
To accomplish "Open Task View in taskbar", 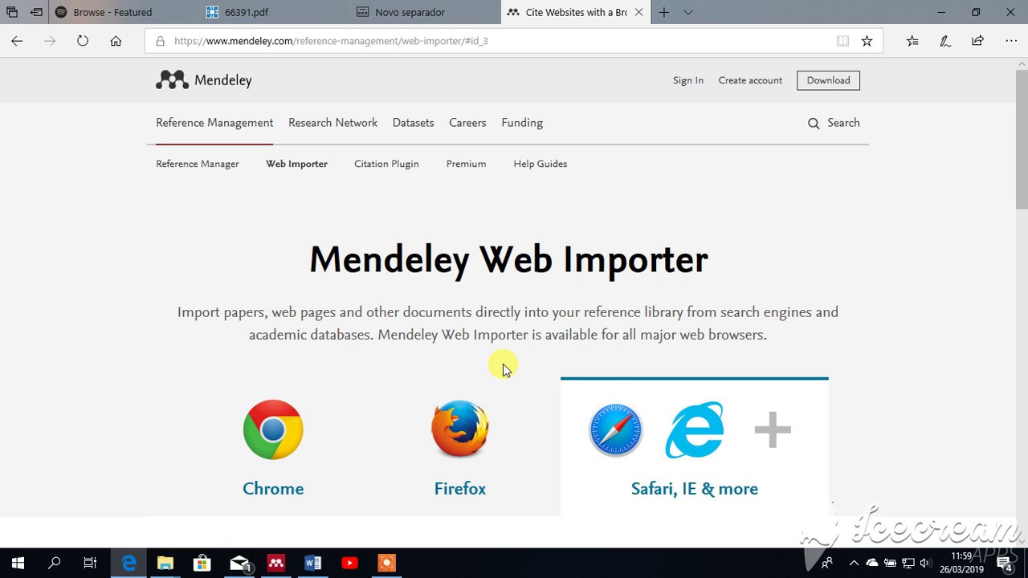I will click(90, 563).
